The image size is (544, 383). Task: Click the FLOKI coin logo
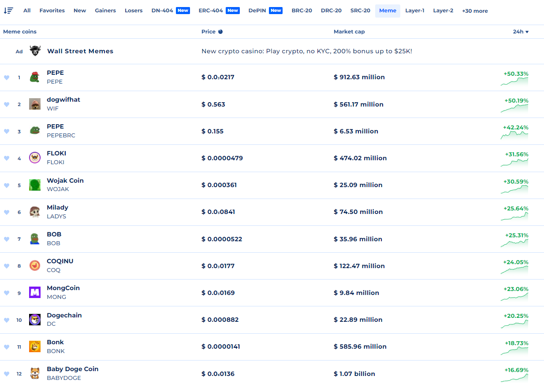[x=35, y=158]
